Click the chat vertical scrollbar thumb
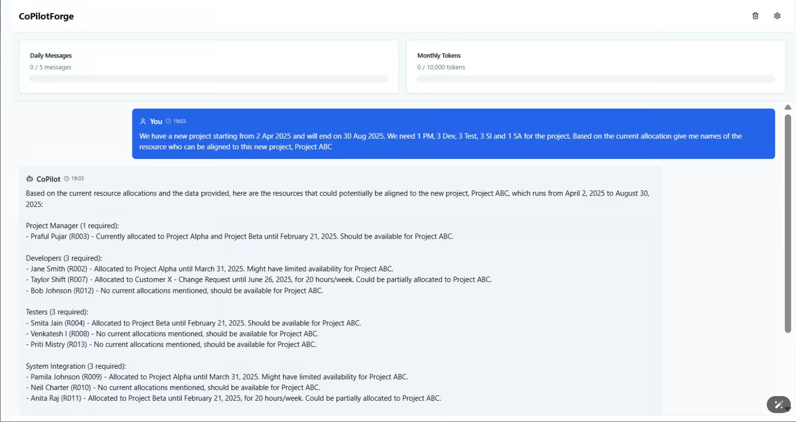The height and width of the screenshot is (422, 796). coord(788,223)
